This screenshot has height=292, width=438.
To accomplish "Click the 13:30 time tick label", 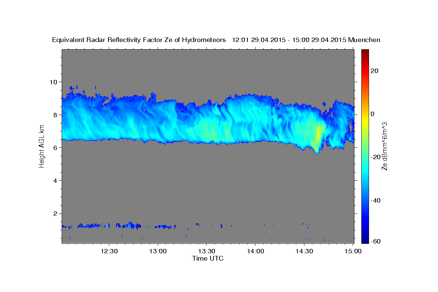I will [206, 251].
